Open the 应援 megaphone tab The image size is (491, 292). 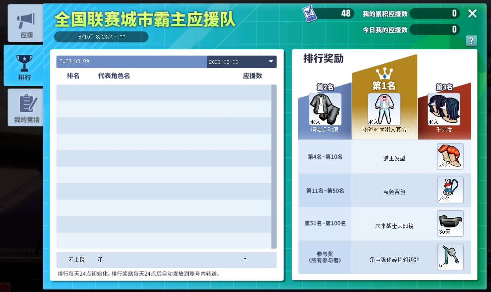click(25, 24)
